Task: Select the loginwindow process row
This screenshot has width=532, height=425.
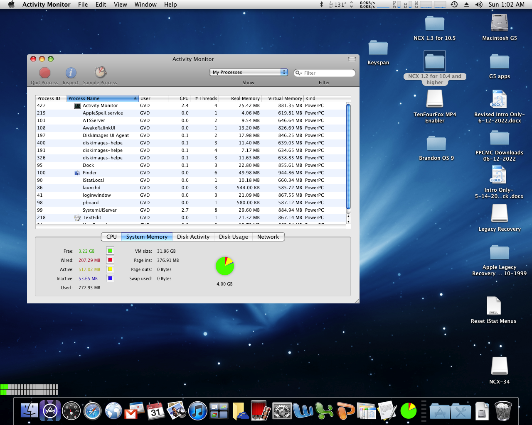Action: 191,195
